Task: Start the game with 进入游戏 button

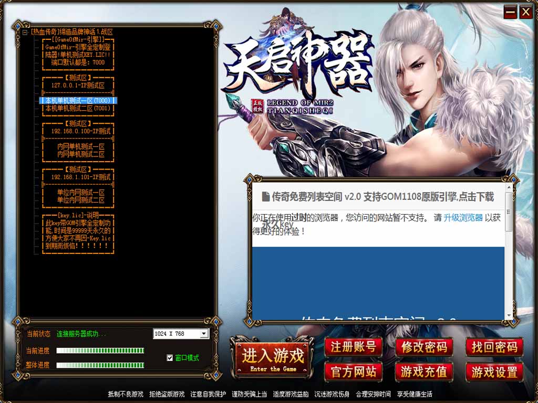Action: tap(273, 358)
